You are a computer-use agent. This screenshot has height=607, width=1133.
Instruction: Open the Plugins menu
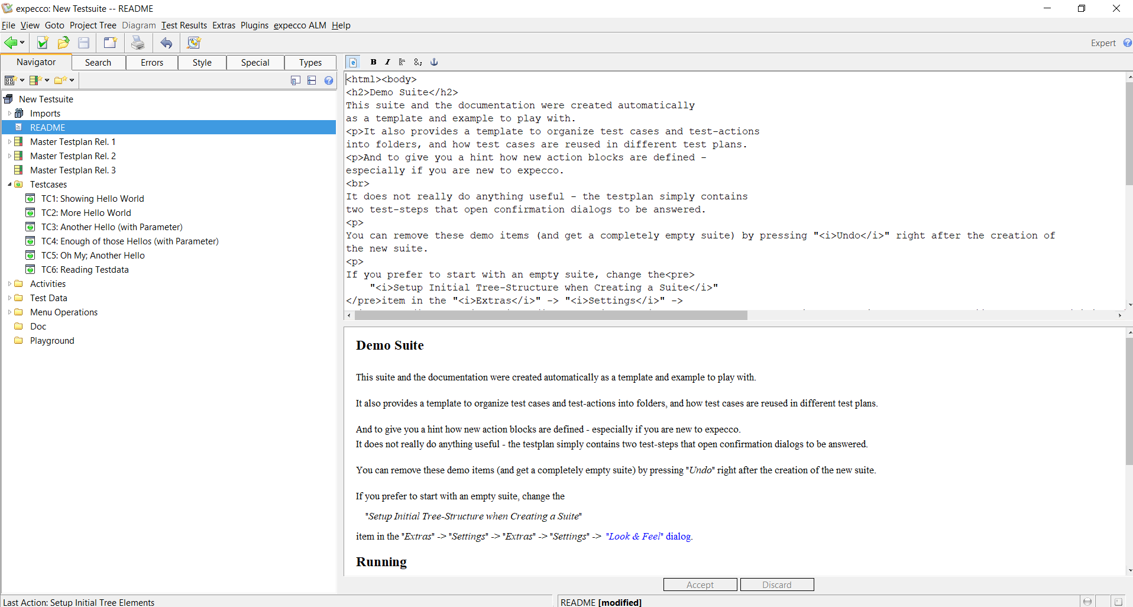click(x=254, y=25)
